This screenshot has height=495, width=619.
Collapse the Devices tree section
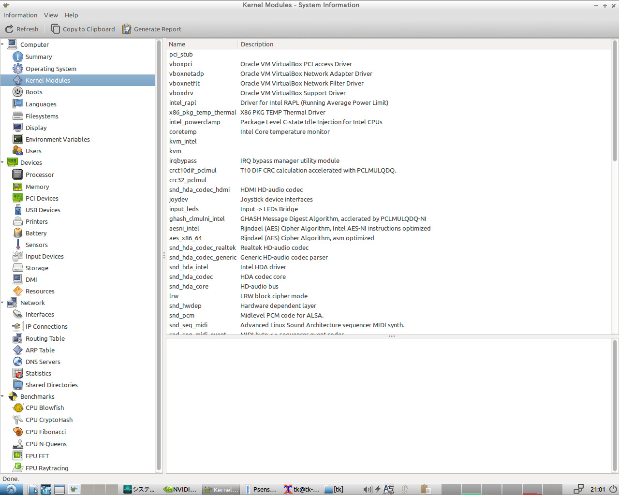click(3, 162)
